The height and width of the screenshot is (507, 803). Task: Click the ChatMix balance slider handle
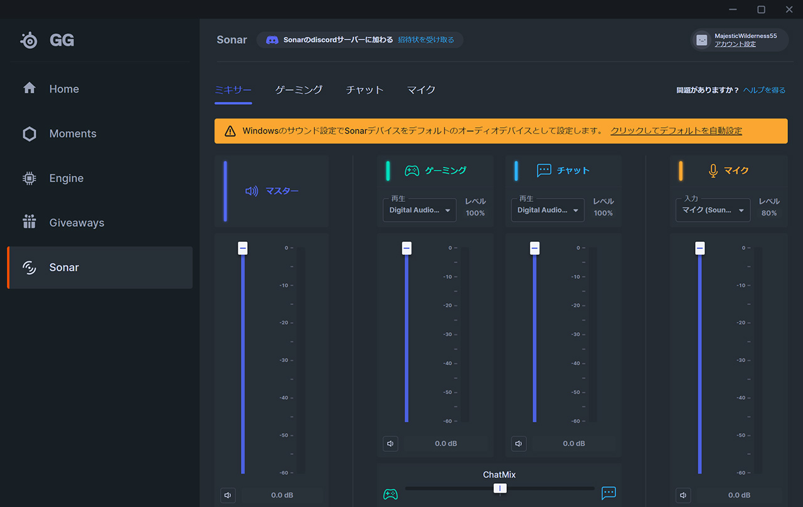pos(500,488)
